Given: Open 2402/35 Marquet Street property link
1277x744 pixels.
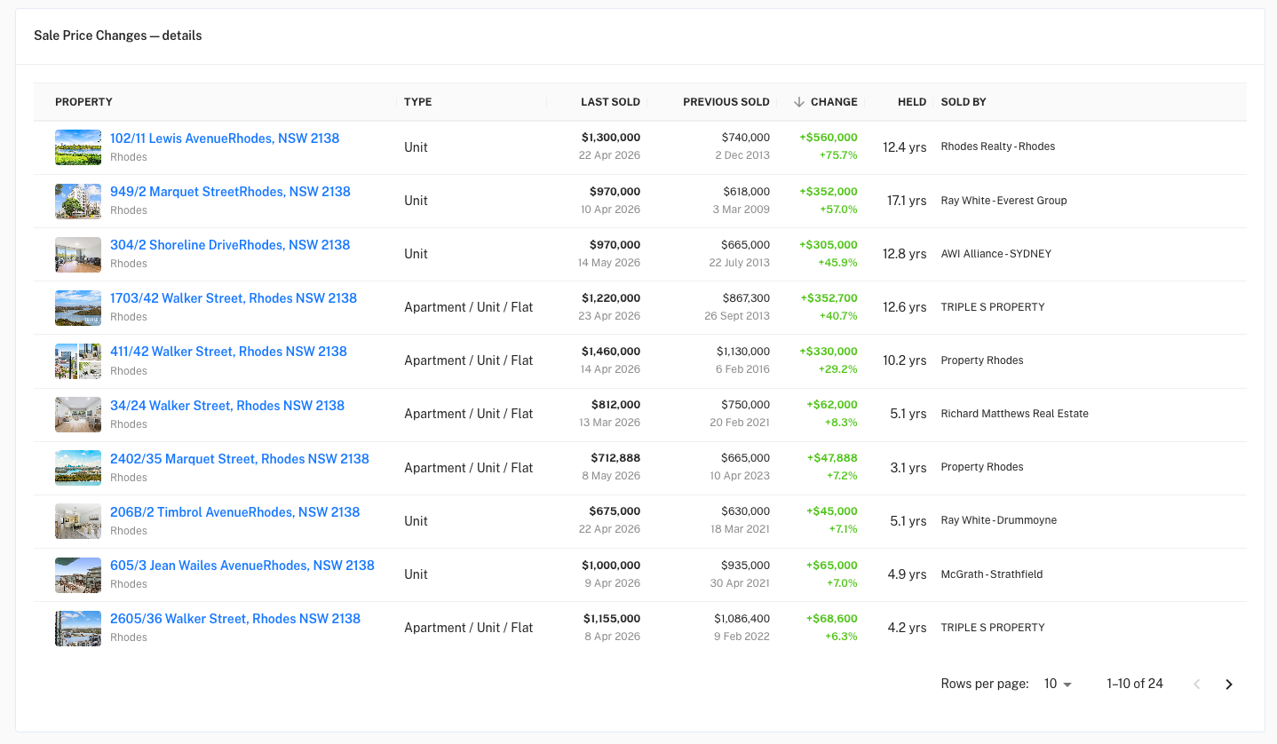Looking at the screenshot, I should 240,459.
